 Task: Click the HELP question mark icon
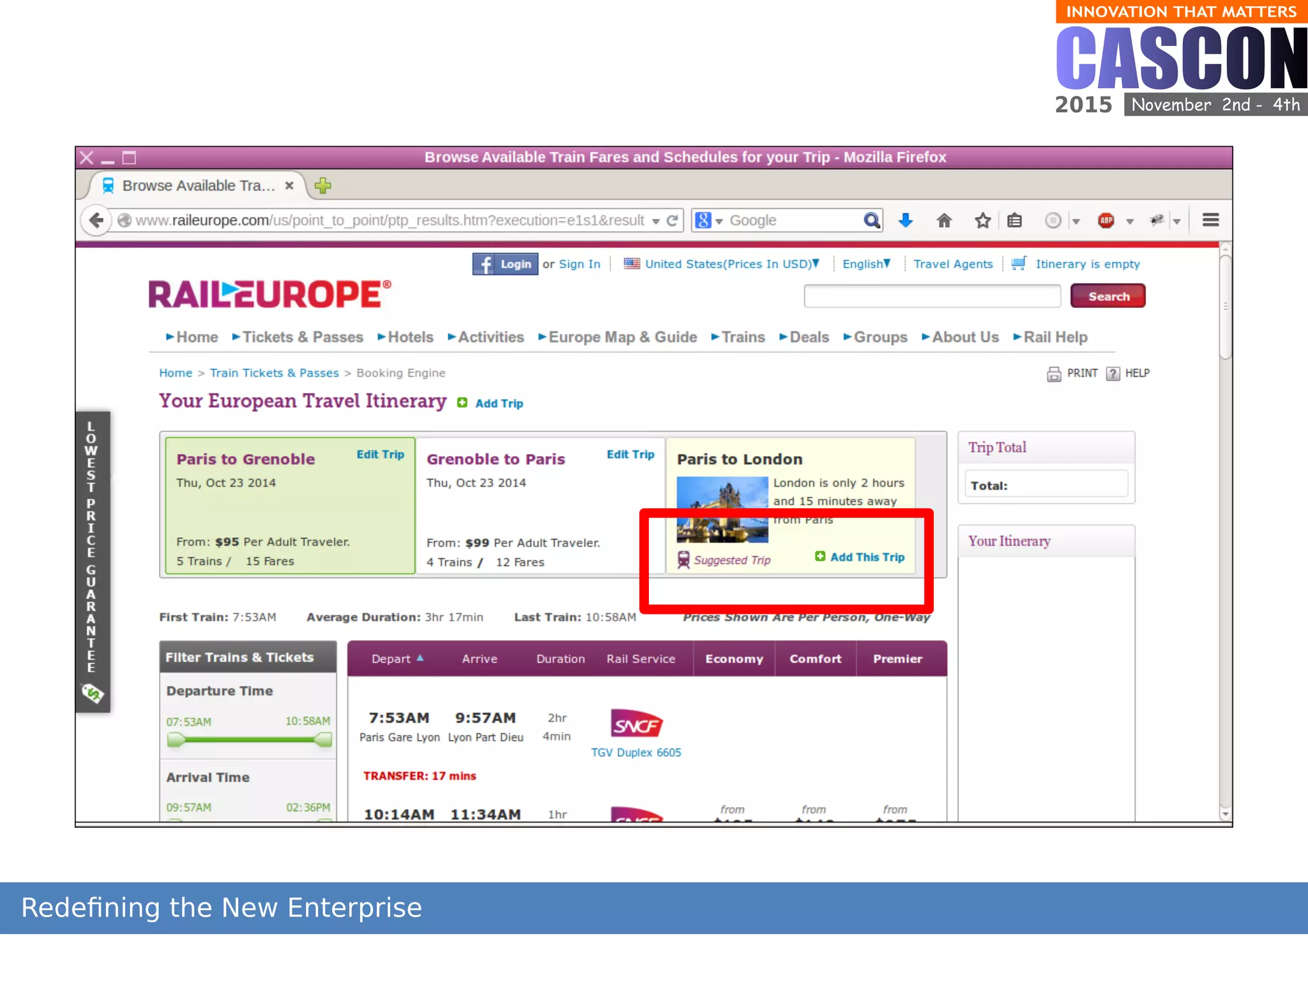[1113, 374]
